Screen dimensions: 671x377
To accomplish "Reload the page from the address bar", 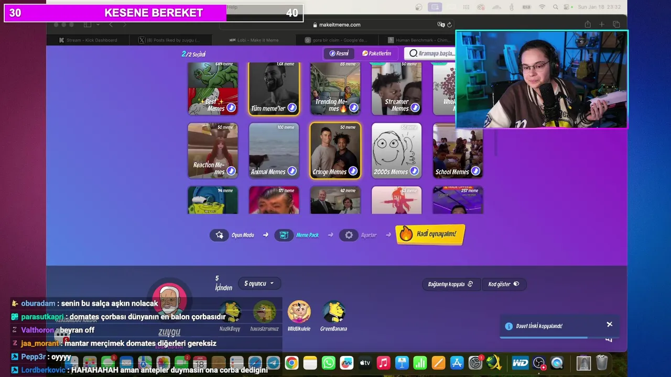I will [449, 25].
